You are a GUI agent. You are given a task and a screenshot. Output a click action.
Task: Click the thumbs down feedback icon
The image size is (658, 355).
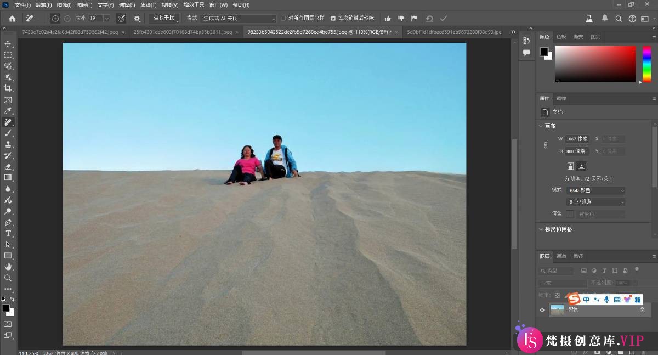pyautogui.click(x=401, y=19)
